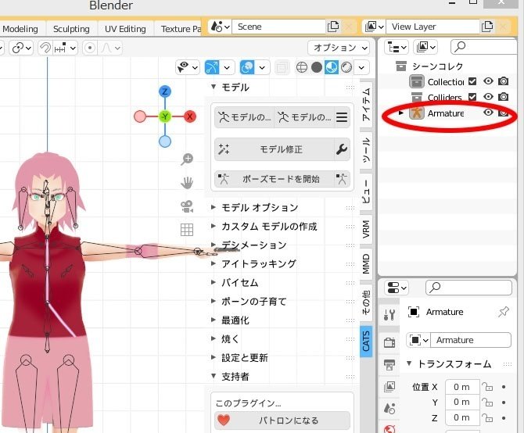Screen dimensions: 524x433
Task: Toggle show overlays button
Action: coord(247,67)
